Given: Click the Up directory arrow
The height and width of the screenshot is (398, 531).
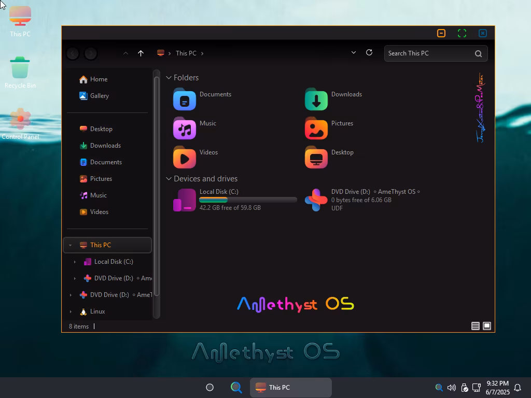Looking at the screenshot, I should pyautogui.click(x=141, y=53).
